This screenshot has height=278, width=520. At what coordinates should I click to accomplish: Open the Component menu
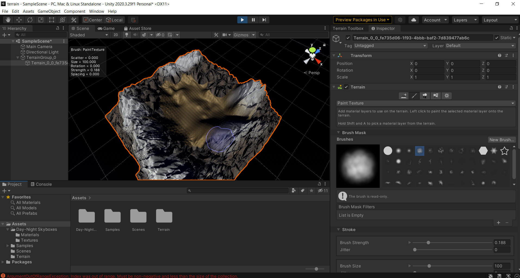(75, 11)
